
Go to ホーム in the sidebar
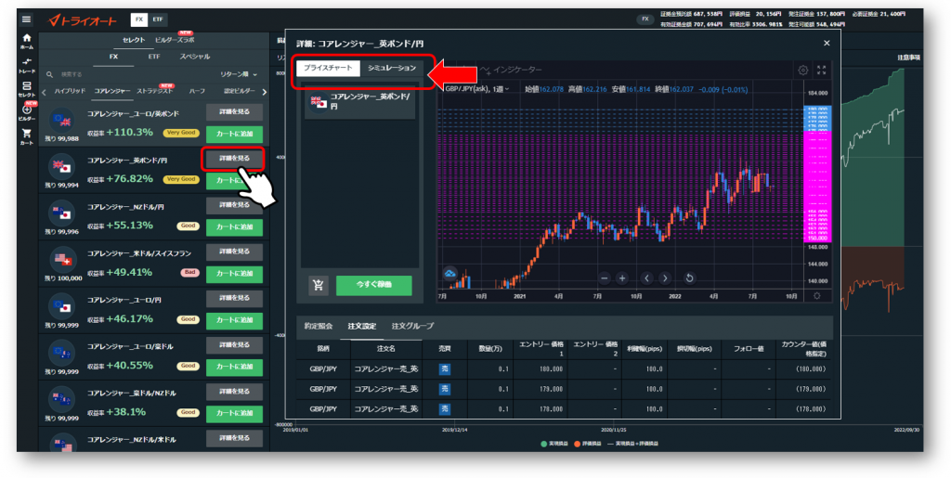pos(27,41)
